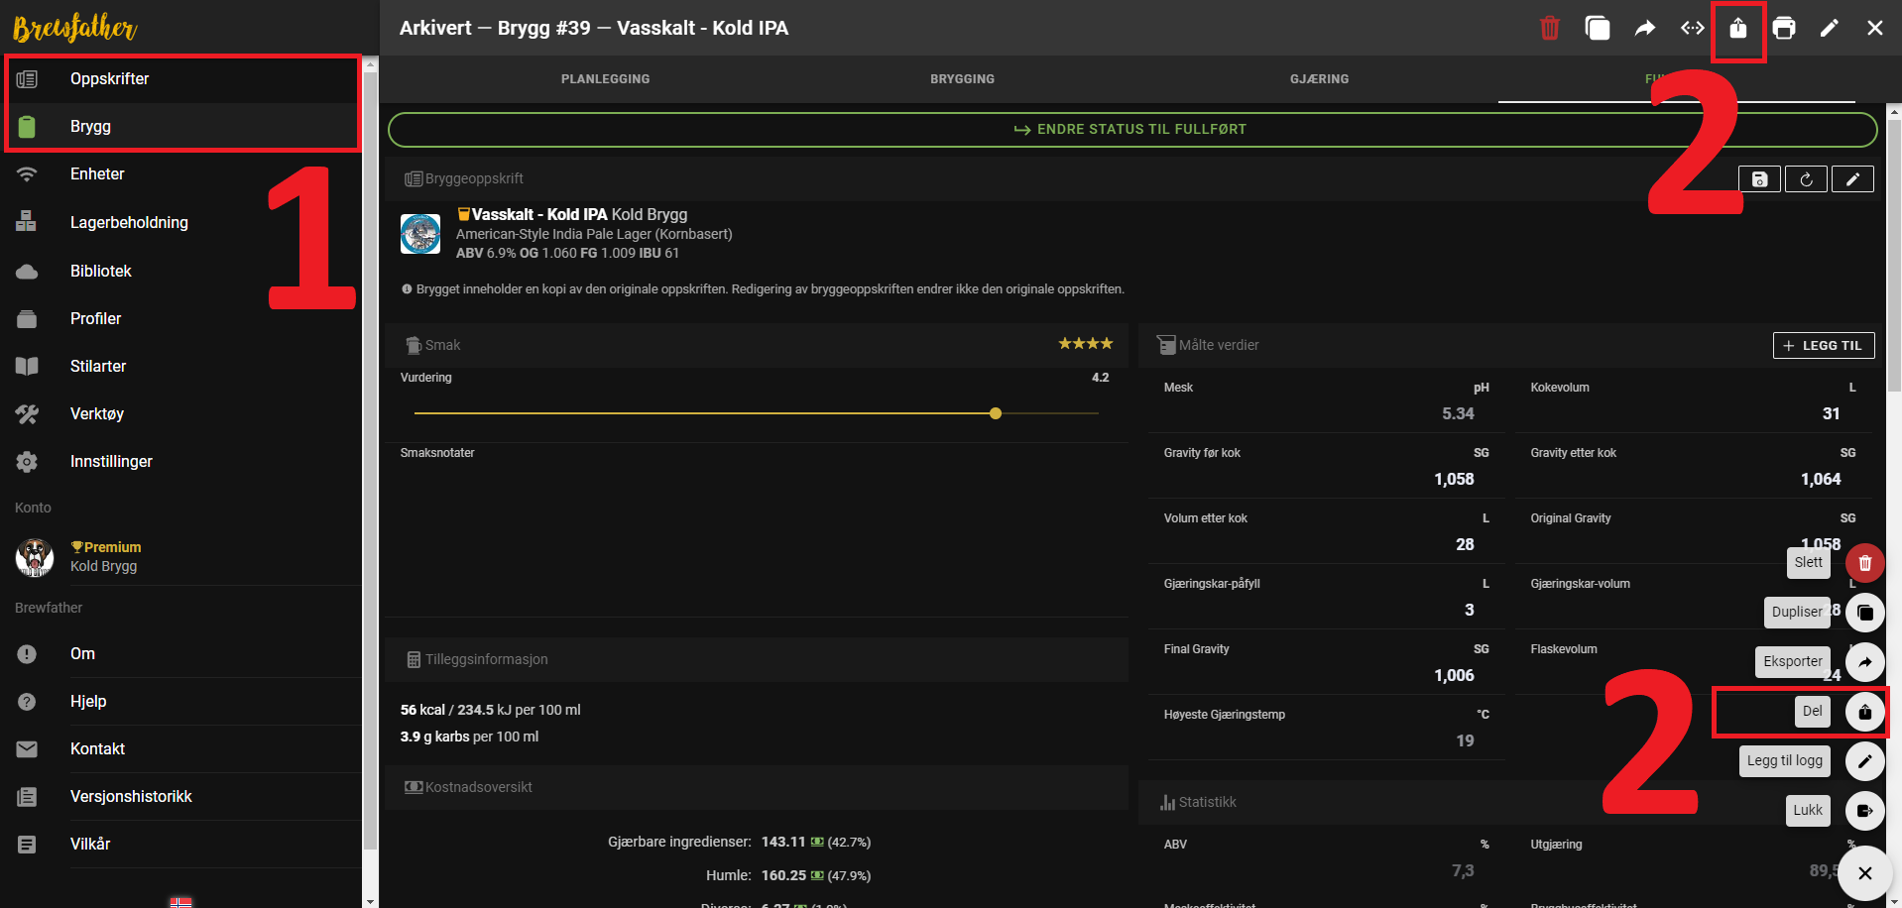Open Lagerbeholdning in the sidebar
Screen dimensions: 1902x908
pyautogui.click(x=129, y=222)
